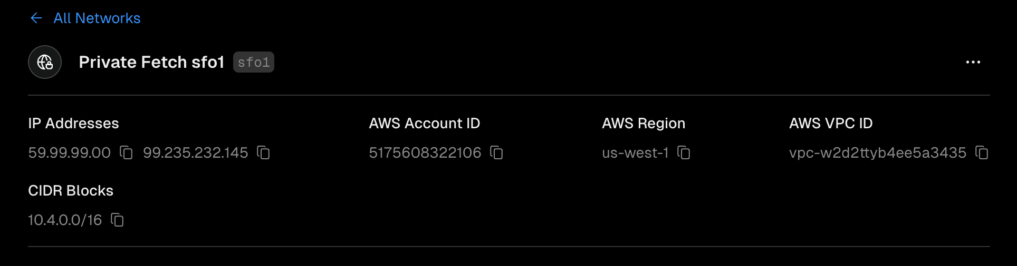Copy the AWS Account ID
1017x266 pixels.
pyautogui.click(x=496, y=152)
